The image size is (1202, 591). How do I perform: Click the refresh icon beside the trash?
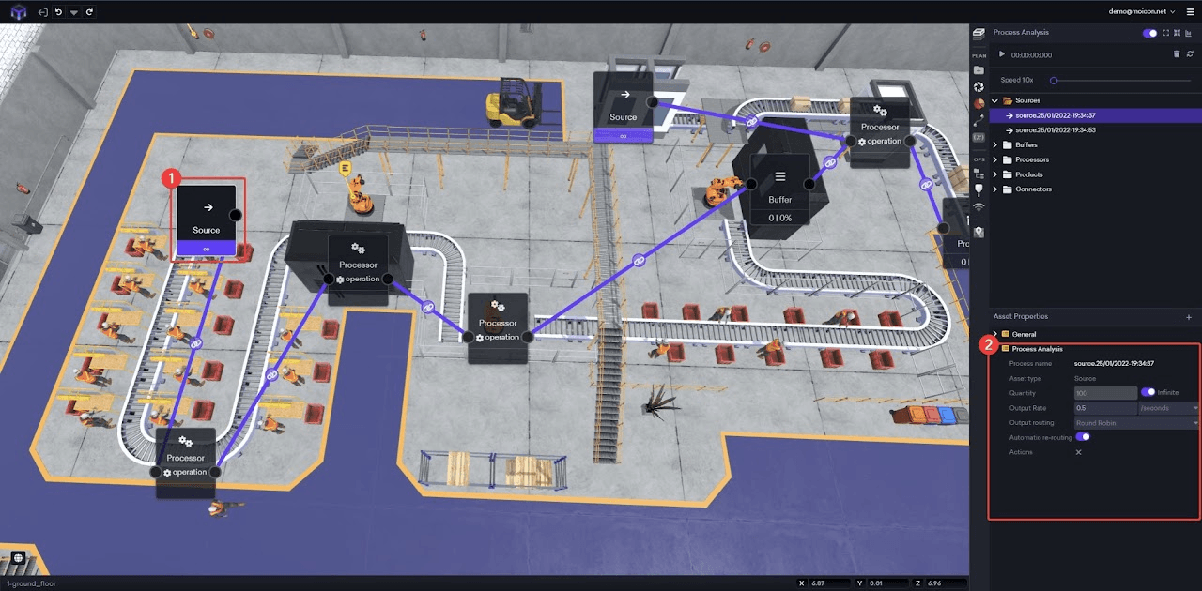(1190, 54)
